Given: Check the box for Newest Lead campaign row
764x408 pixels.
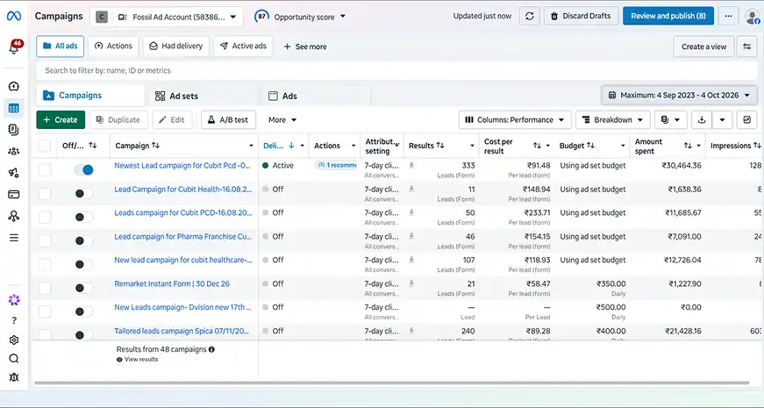Looking at the screenshot, I should tap(45, 169).
